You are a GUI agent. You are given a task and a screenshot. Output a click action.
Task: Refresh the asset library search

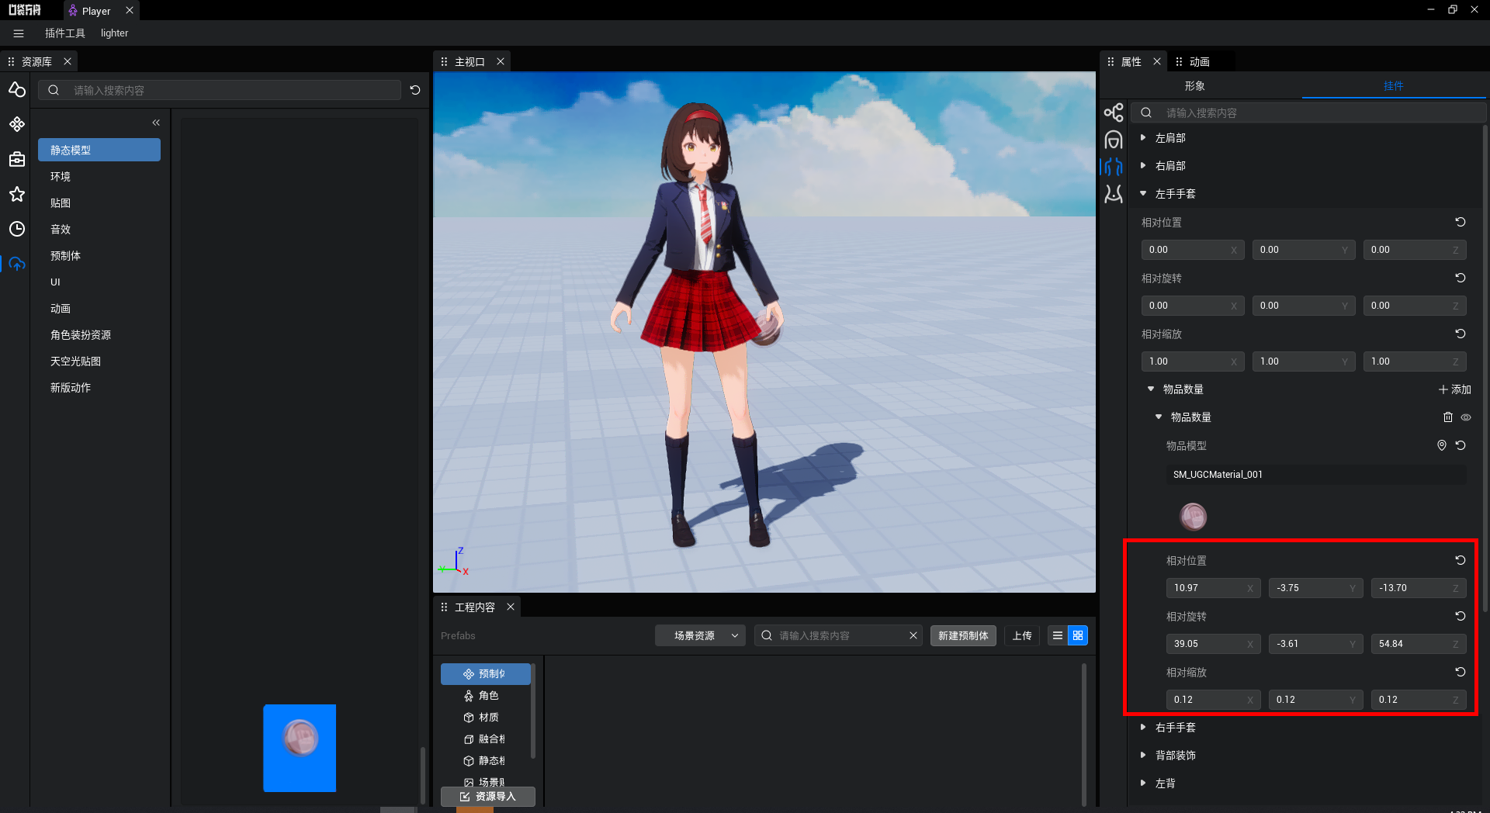click(415, 90)
